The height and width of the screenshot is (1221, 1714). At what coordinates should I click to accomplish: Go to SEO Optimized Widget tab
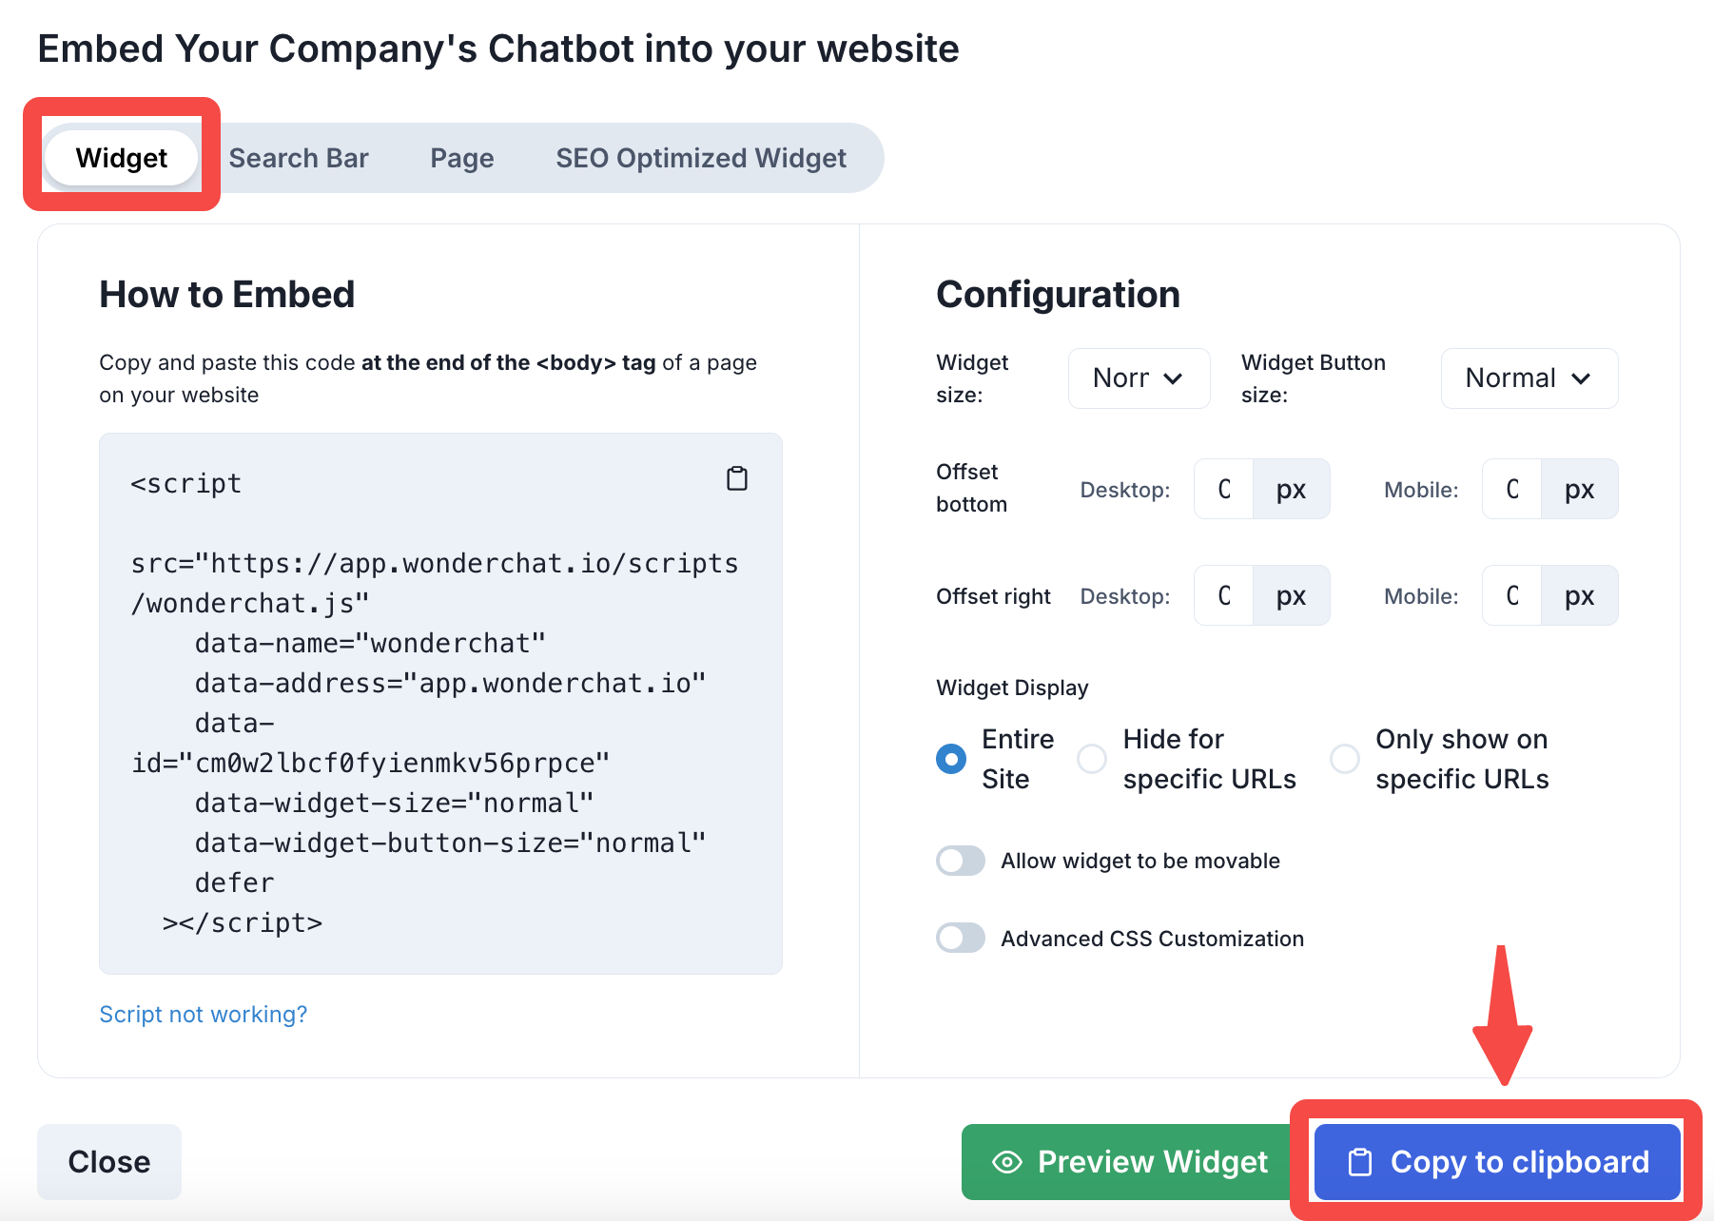coord(701,158)
